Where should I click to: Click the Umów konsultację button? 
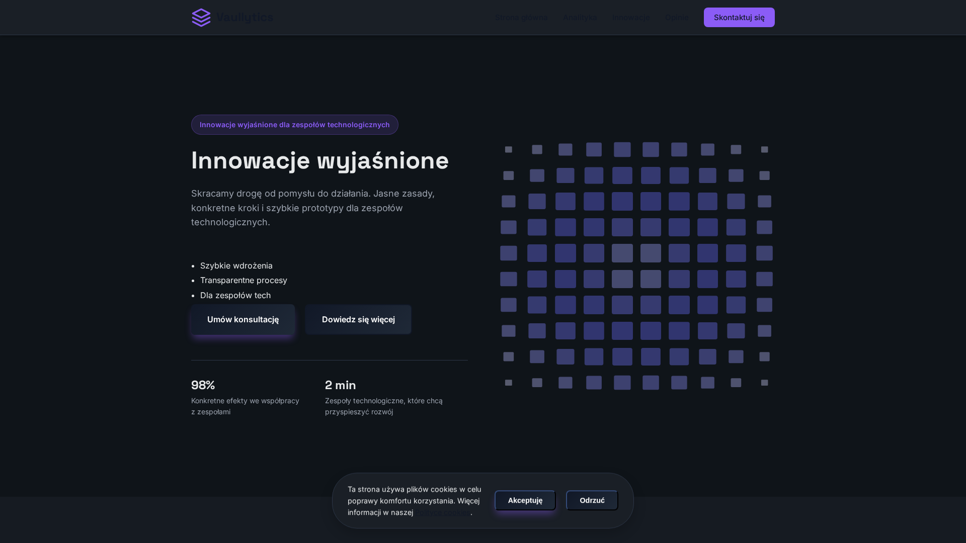(243, 320)
